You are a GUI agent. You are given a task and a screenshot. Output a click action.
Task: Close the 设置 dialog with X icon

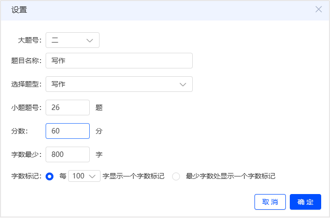point(318,9)
